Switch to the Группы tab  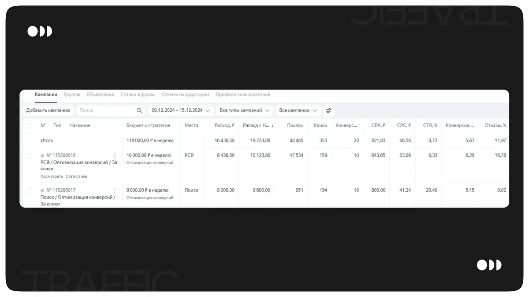[x=72, y=95]
